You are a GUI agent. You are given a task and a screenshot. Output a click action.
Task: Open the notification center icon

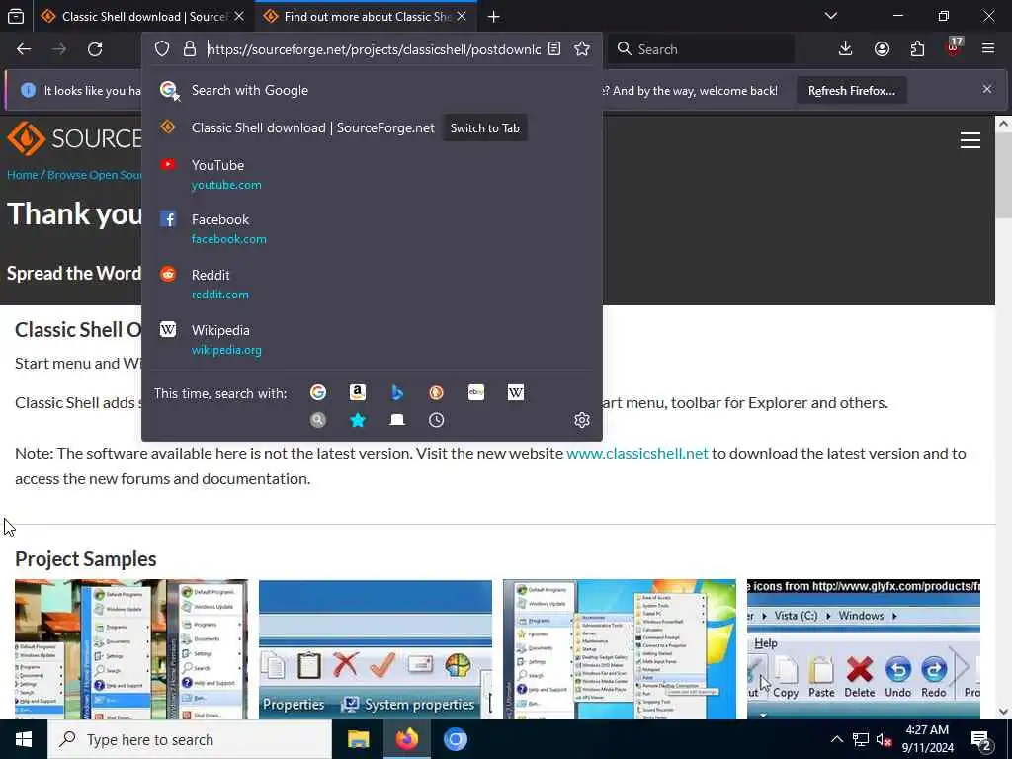[x=981, y=739]
